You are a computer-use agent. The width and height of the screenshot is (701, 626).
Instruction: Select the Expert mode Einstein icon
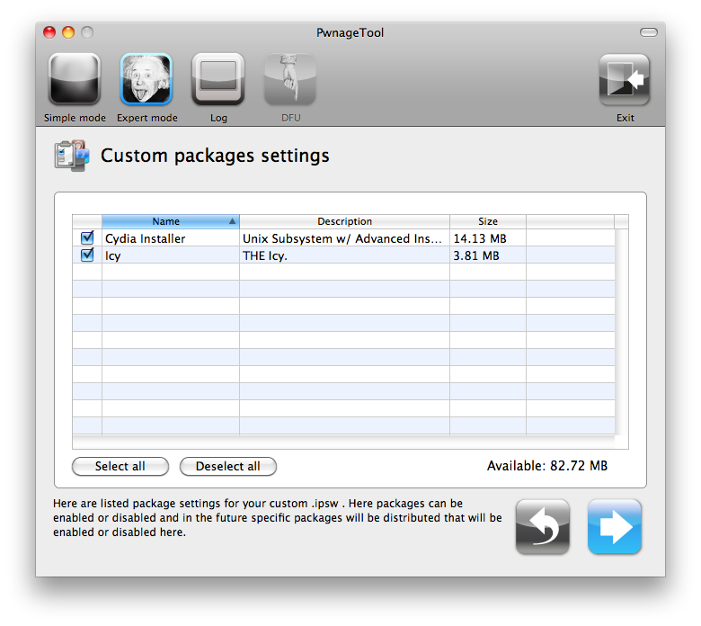tap(146, 81)
